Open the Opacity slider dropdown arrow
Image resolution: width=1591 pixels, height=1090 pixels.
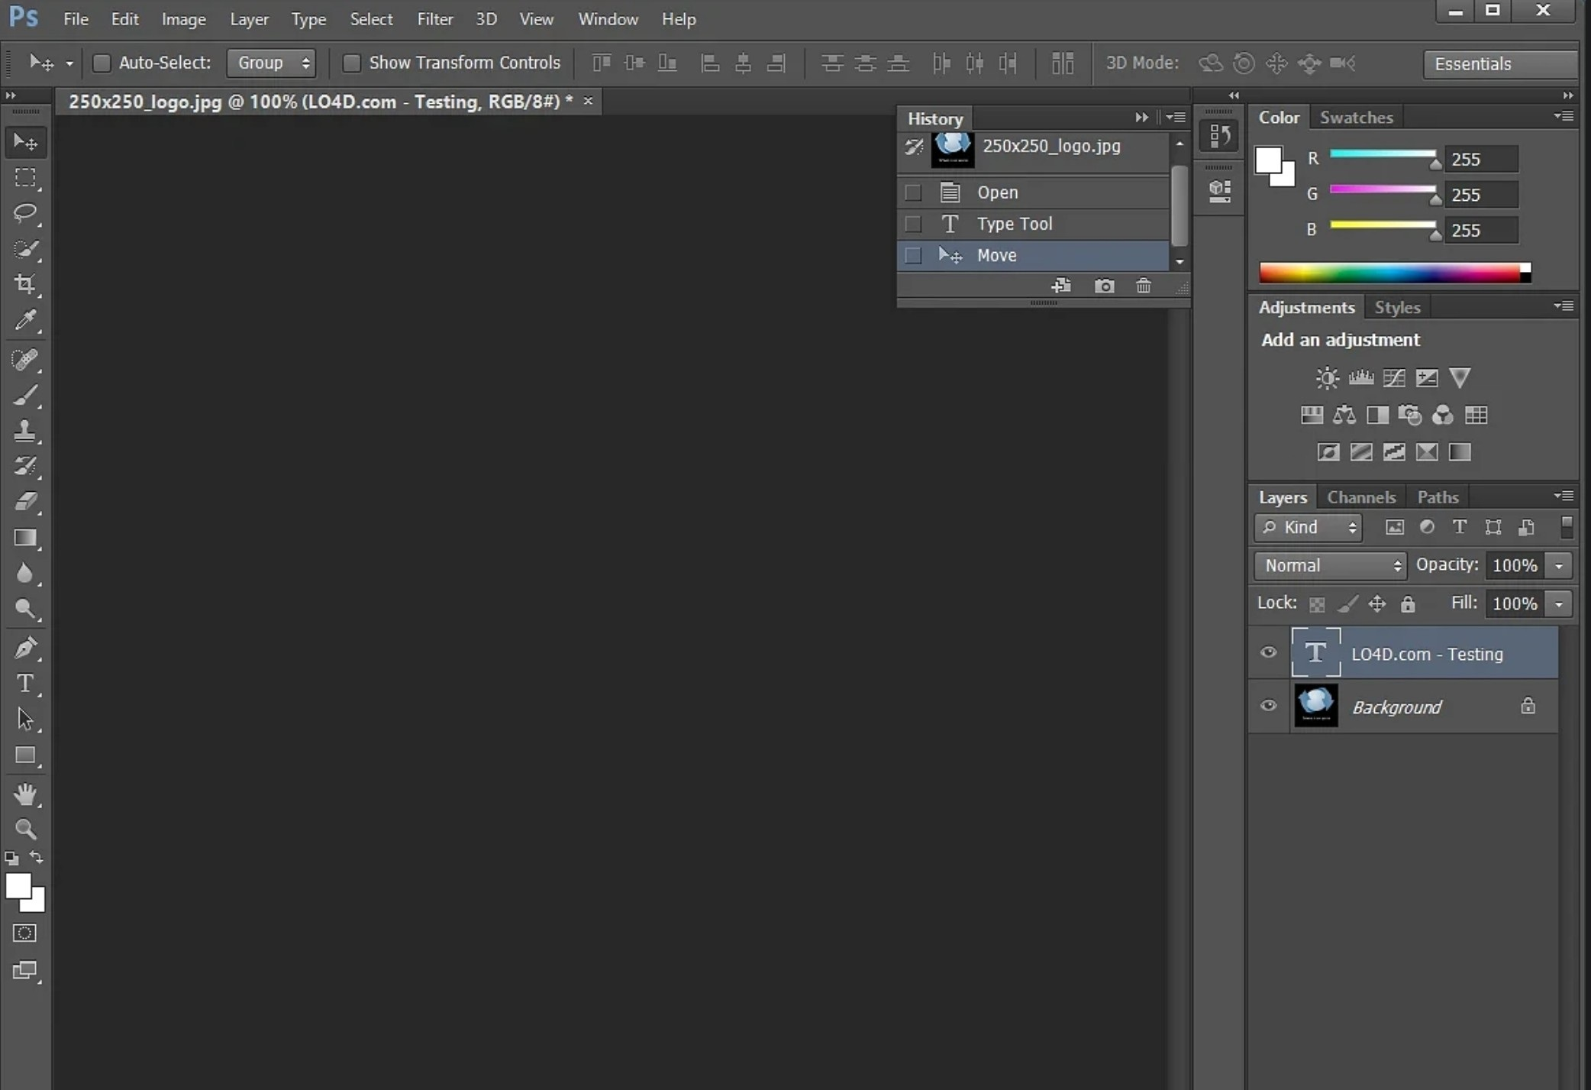tap(1558, 566)
